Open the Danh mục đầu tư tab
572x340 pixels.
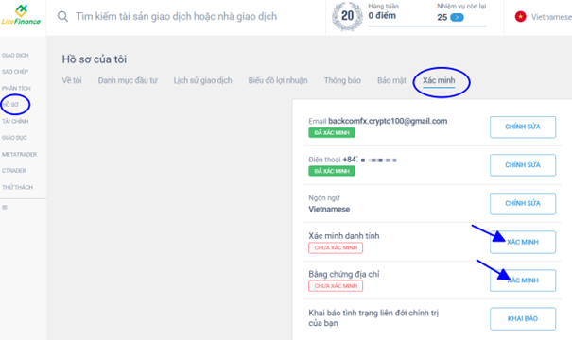tap(128, 80)
